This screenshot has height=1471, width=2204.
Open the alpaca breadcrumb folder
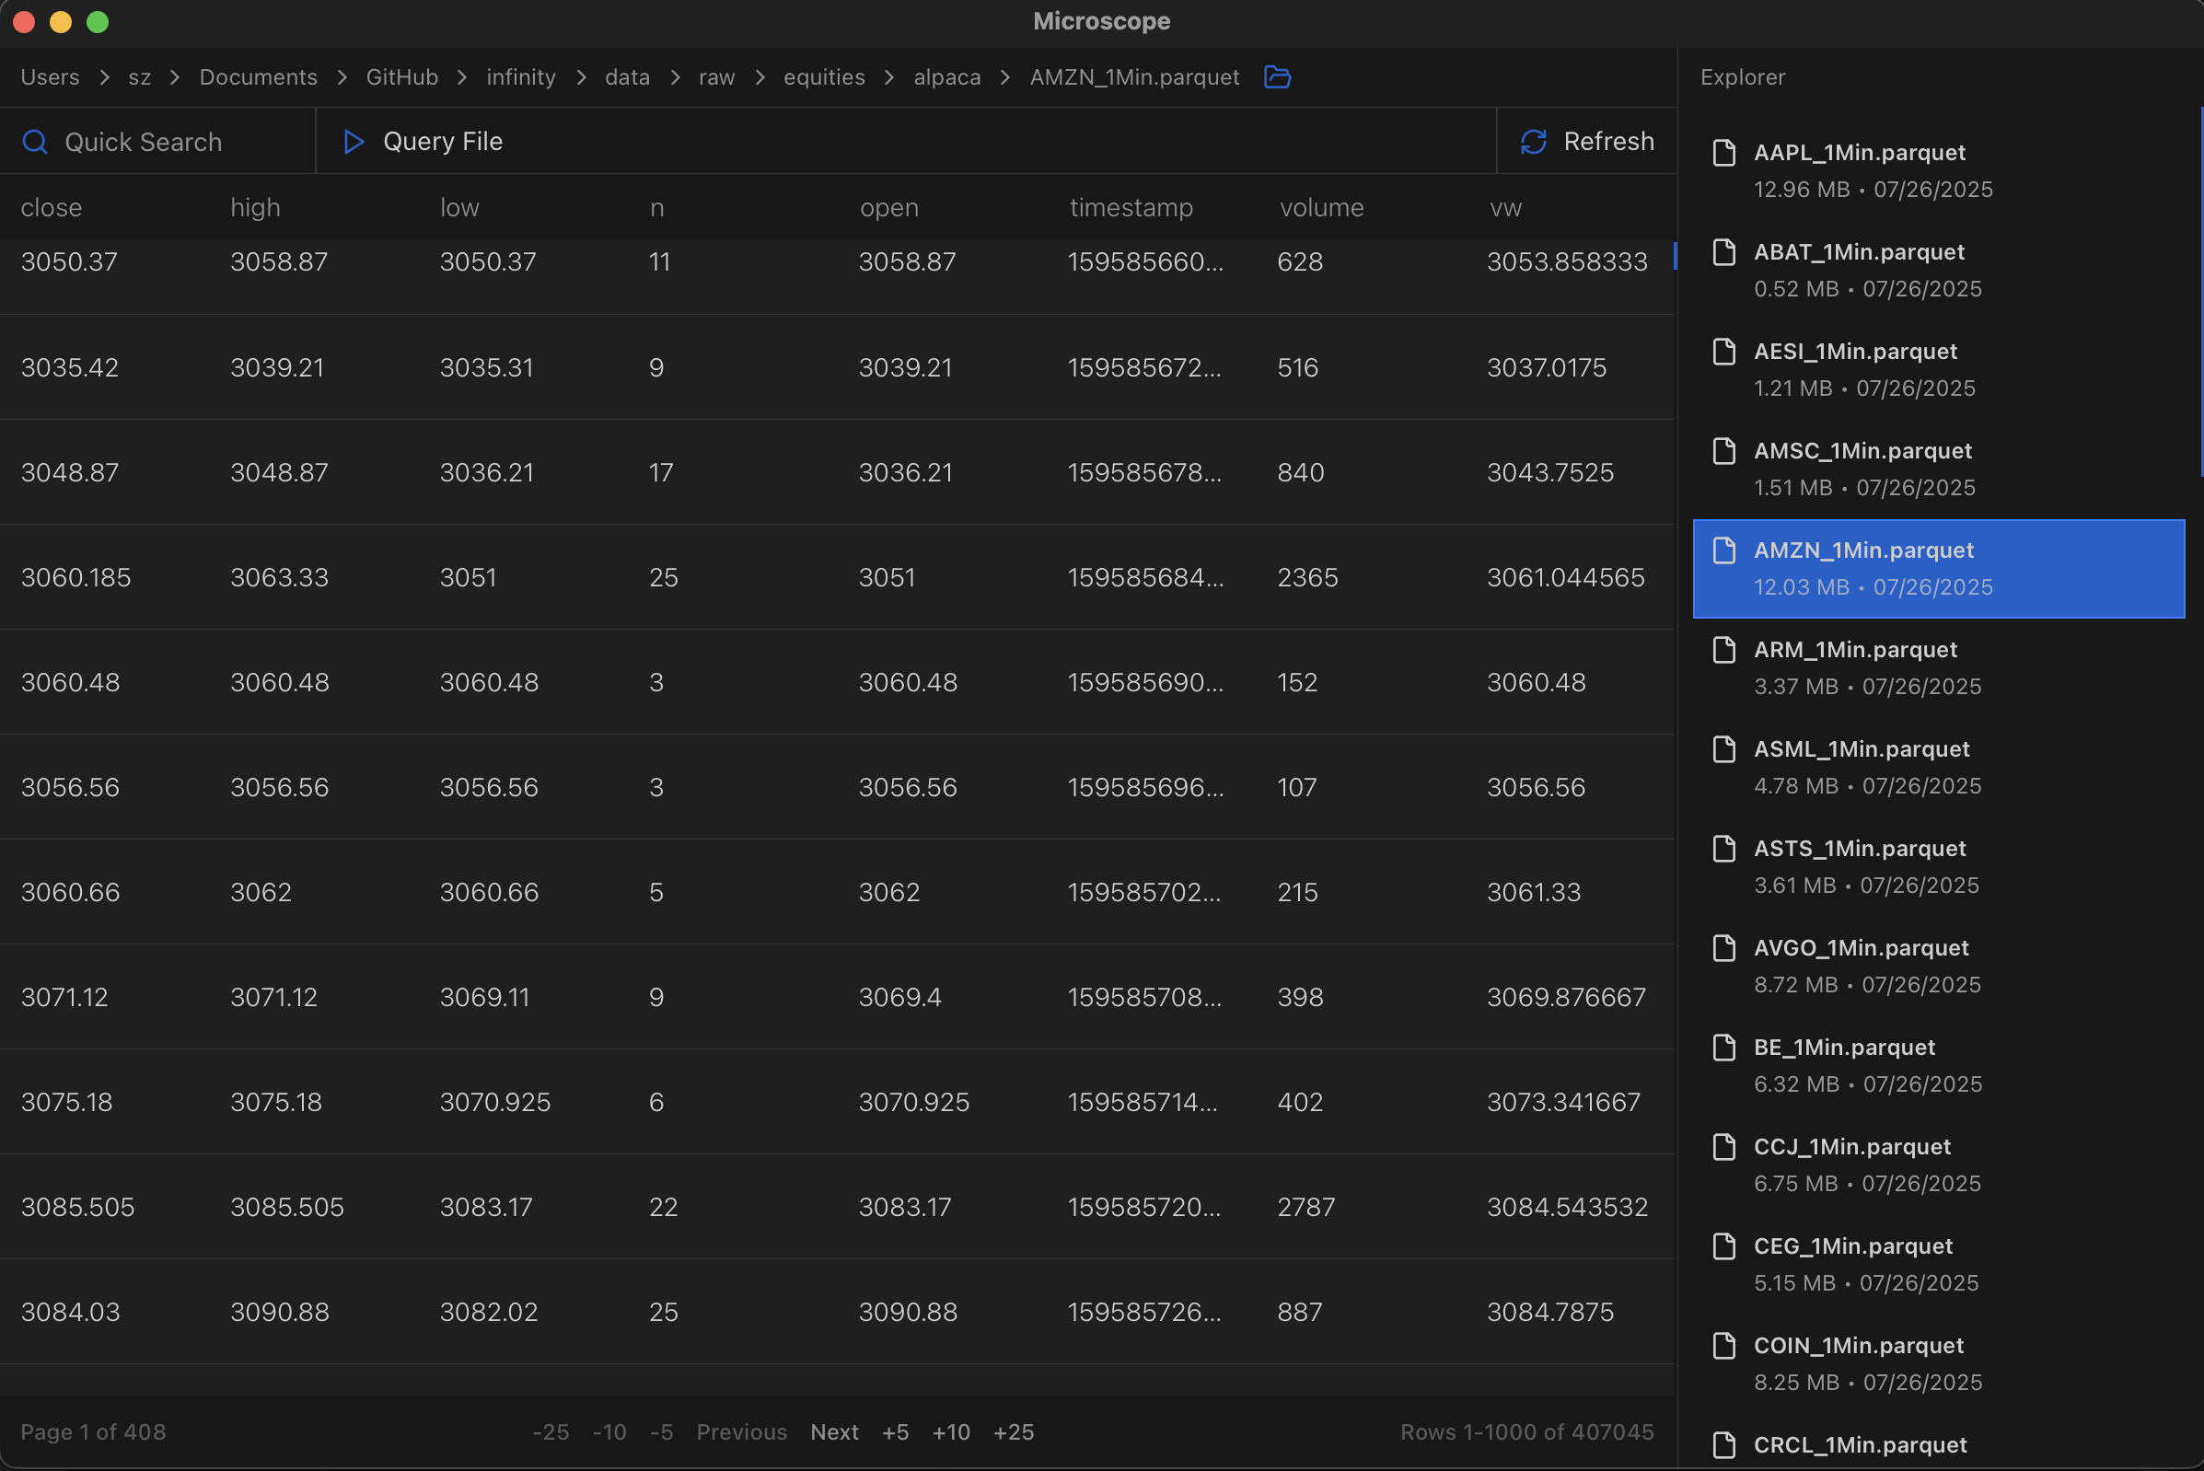(946, 77)
